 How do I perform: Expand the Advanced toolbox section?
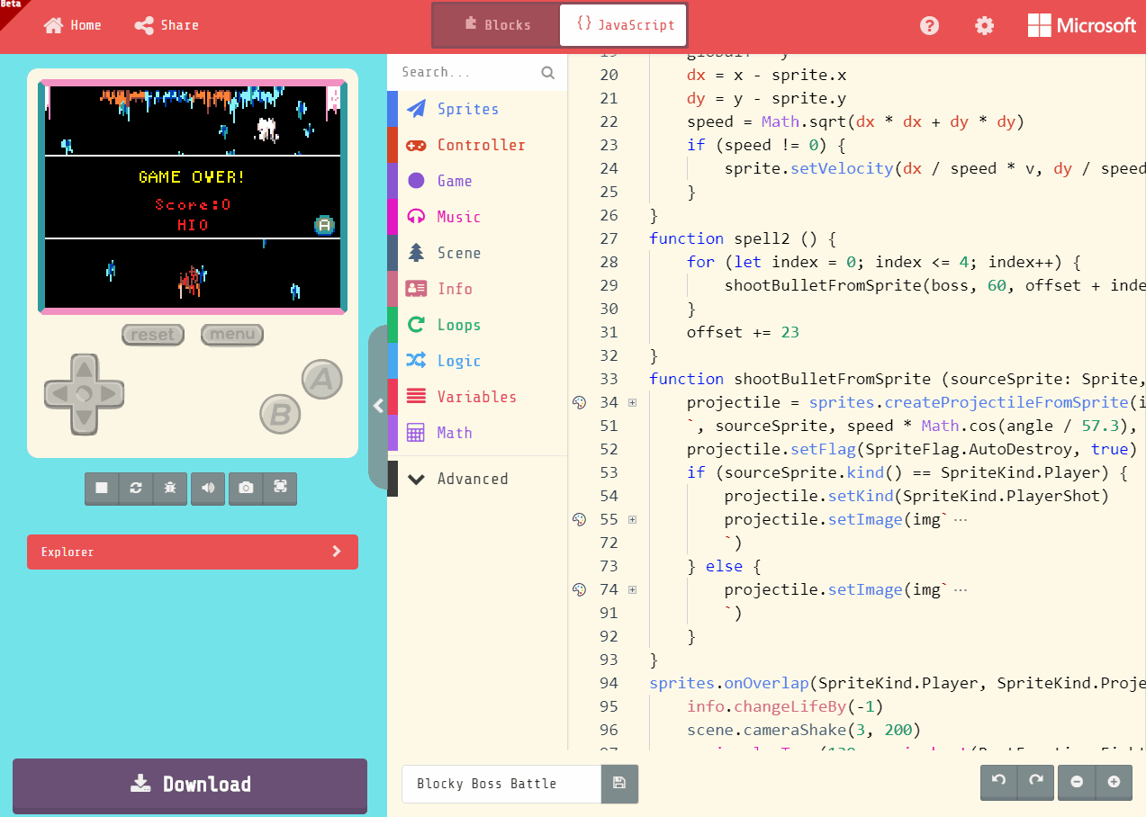click(x=477, y=479)
